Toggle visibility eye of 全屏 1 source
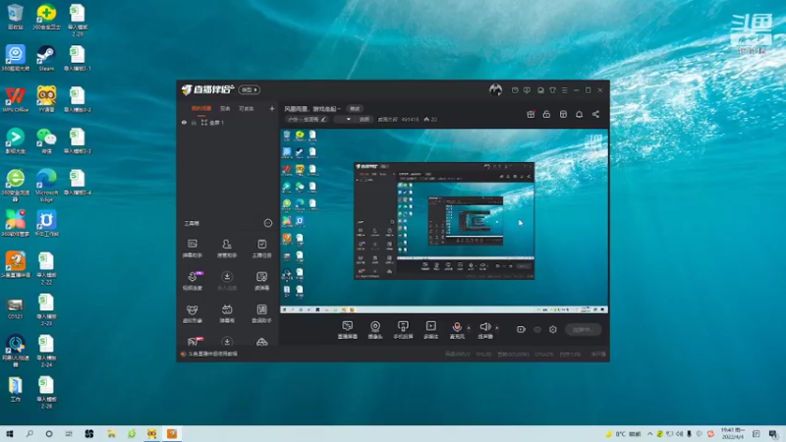 [184, 122]
